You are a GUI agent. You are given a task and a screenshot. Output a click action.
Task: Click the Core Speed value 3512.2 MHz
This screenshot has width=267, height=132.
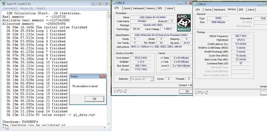click(x=141, y=58)
